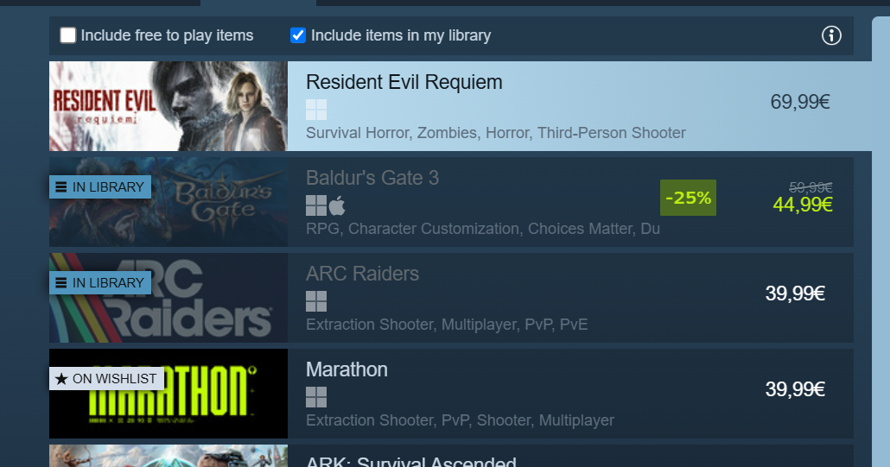Click the -25% discount badge
This screenshot has width=890, height=467.
688,198
